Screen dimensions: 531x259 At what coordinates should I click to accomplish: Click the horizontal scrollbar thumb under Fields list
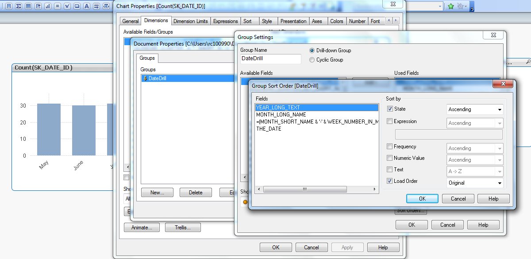305,189
